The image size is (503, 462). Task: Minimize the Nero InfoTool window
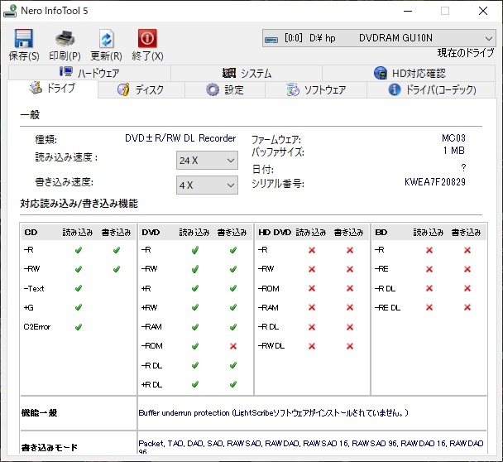click(x=408, y=11)
